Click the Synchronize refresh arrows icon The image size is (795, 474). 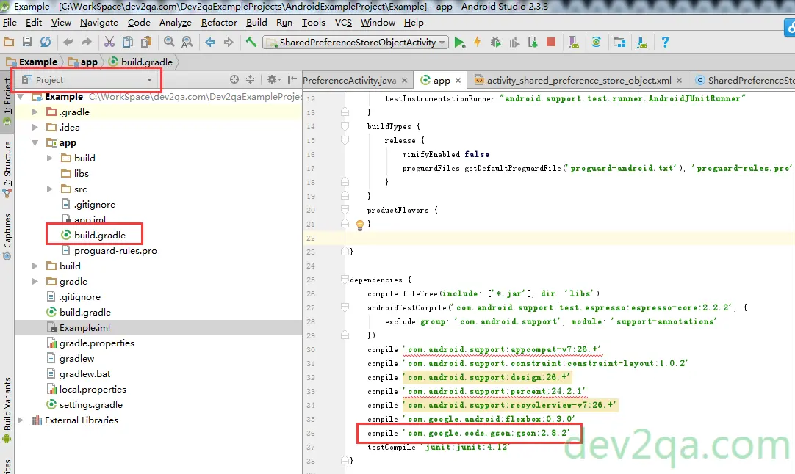click(x=46, y=42)
